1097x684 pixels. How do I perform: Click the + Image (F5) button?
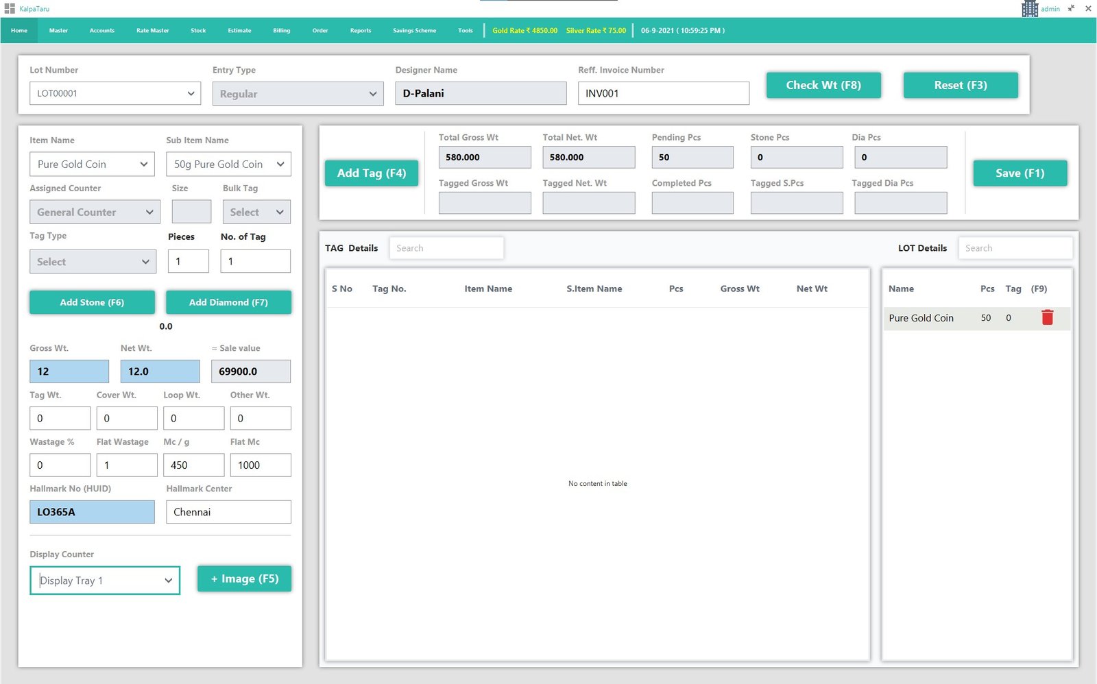click(x=244, y=578)
